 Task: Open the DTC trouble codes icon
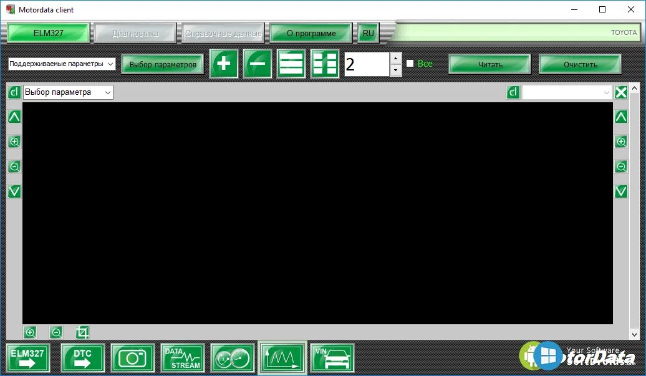83,358
